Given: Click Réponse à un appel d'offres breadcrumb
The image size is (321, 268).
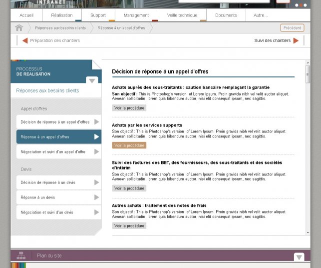Looking at the screenshot, I should [121, 28].
